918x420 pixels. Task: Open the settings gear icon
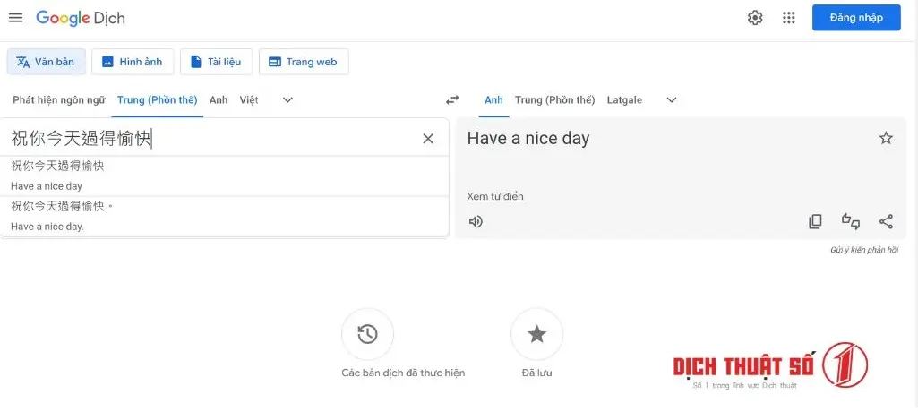[x=755, y=18]
